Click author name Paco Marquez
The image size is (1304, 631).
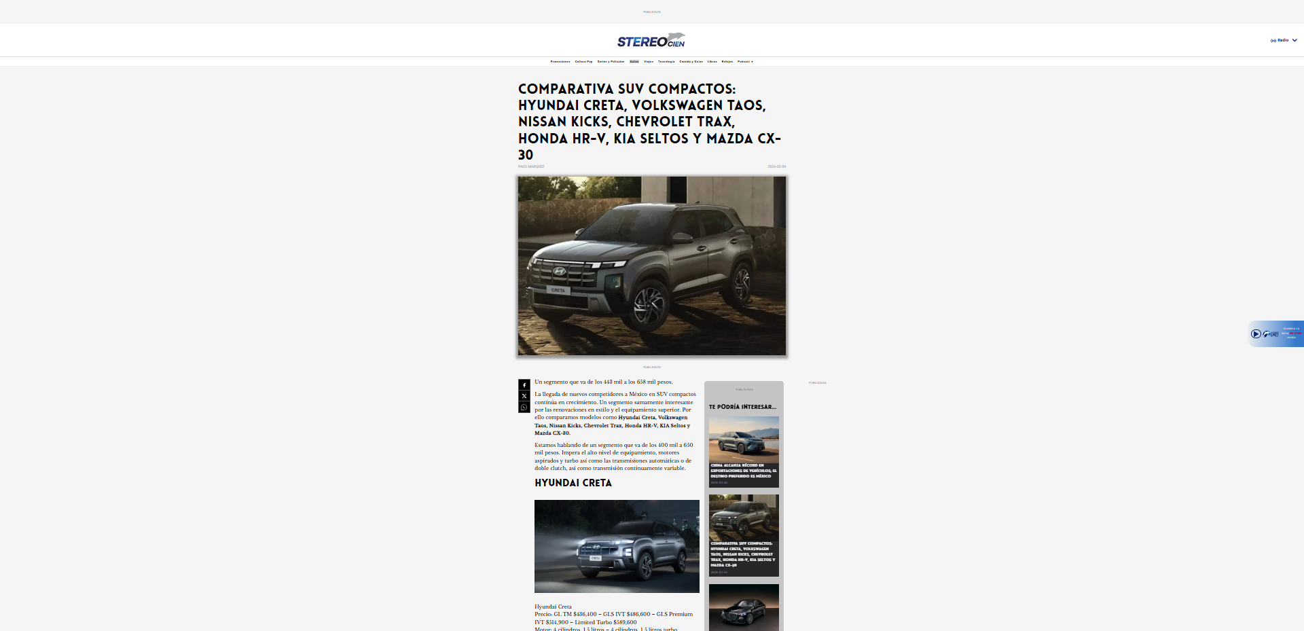[531, 166]
